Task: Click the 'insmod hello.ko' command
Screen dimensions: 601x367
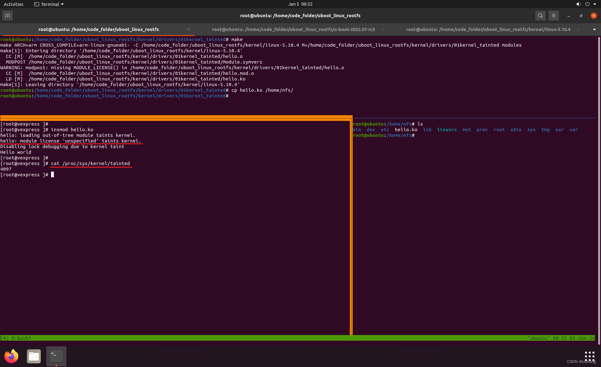Action: [x=72, y=130]
